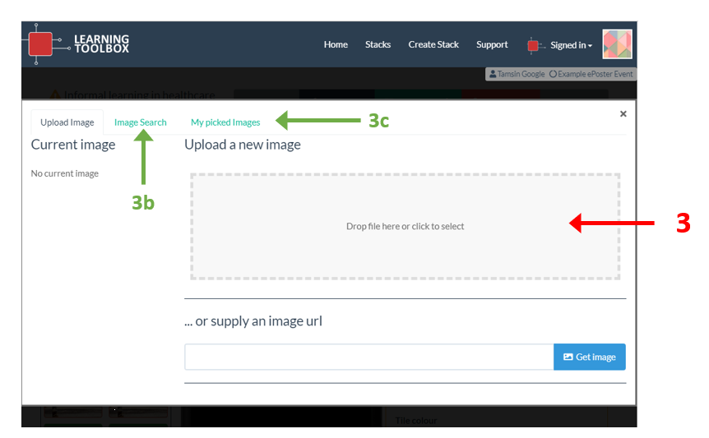
Task: Click Create Stack in the navbar
Action: [x=433, y=44]
